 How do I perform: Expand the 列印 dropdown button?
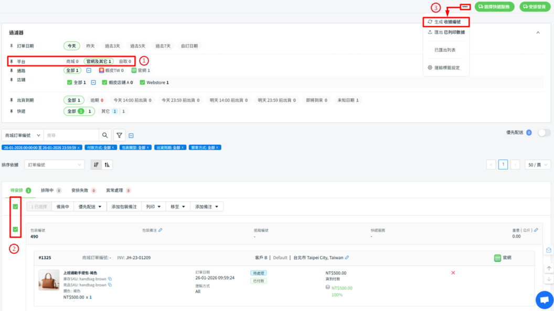click(x=153, y=207)
